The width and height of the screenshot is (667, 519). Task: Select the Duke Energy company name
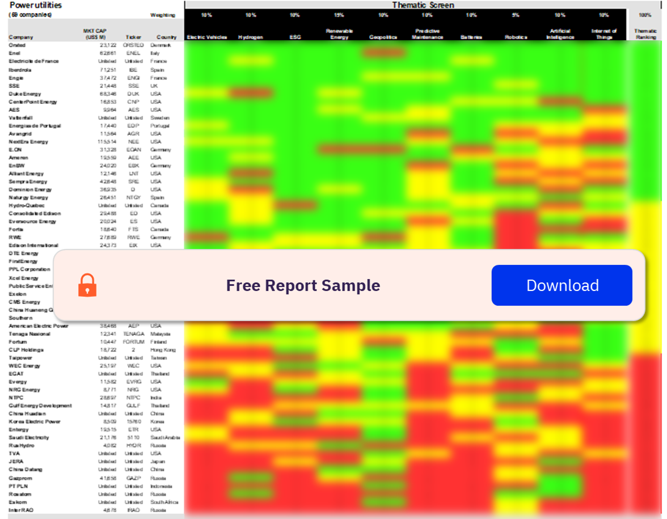[x=25, y=94]
